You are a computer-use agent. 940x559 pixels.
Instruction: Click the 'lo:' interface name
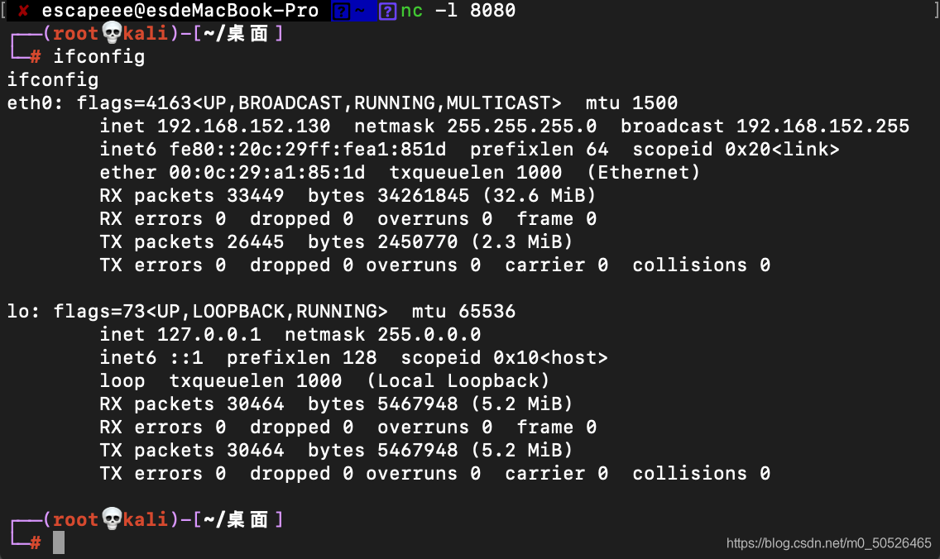coord(23,312)
